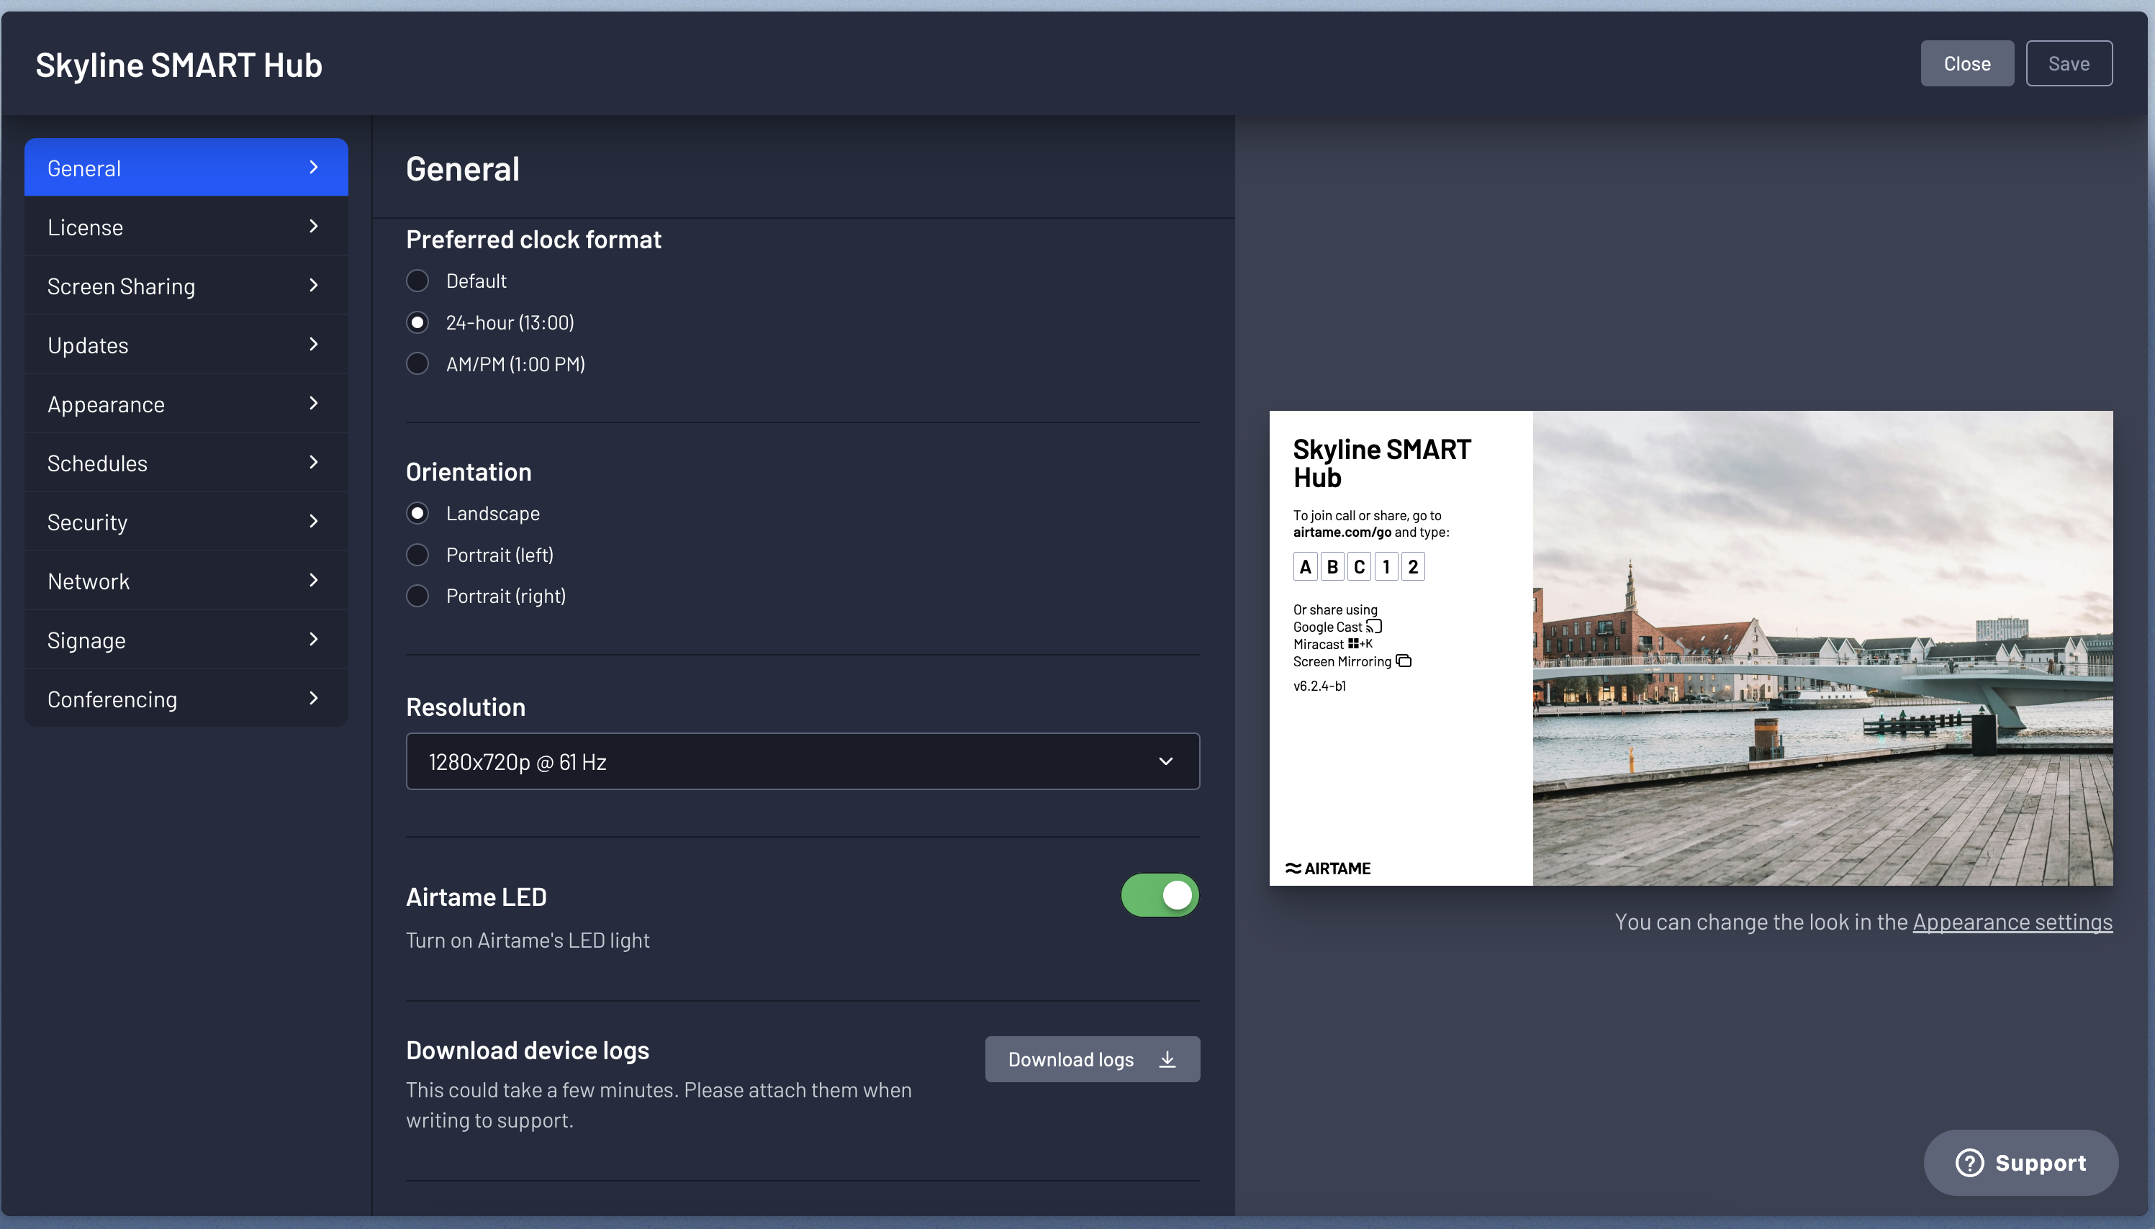This screenshot has height=1229, width=2155.
Task: Click the homescreen preview thumbnail
Action: coord(1691,648)
